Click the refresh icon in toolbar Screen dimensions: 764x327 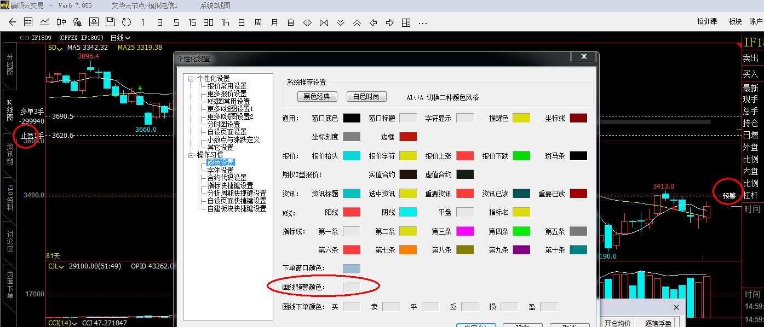tap(127, 22)
